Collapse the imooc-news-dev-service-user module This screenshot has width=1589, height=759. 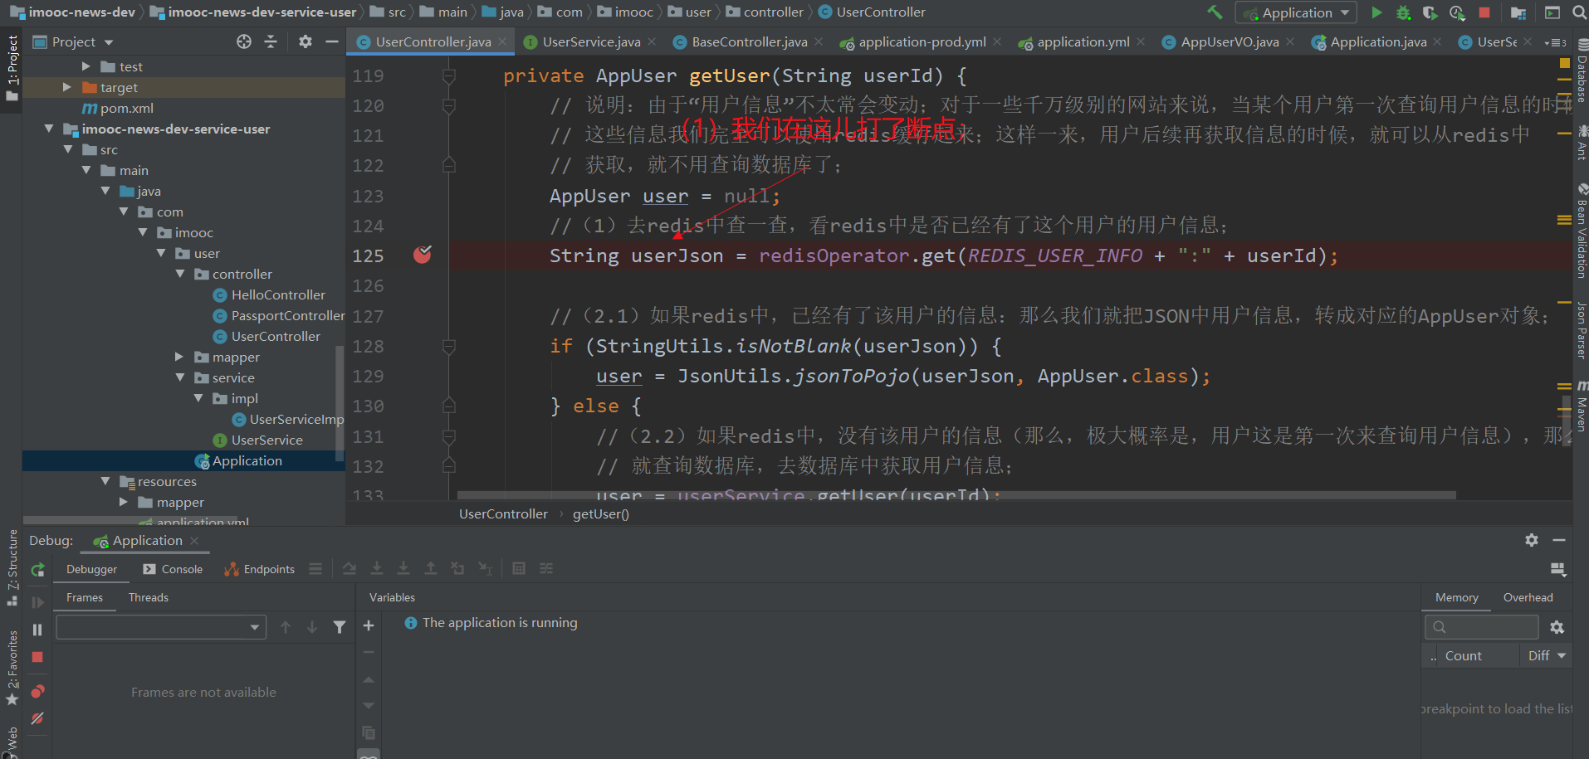(49, 129)
